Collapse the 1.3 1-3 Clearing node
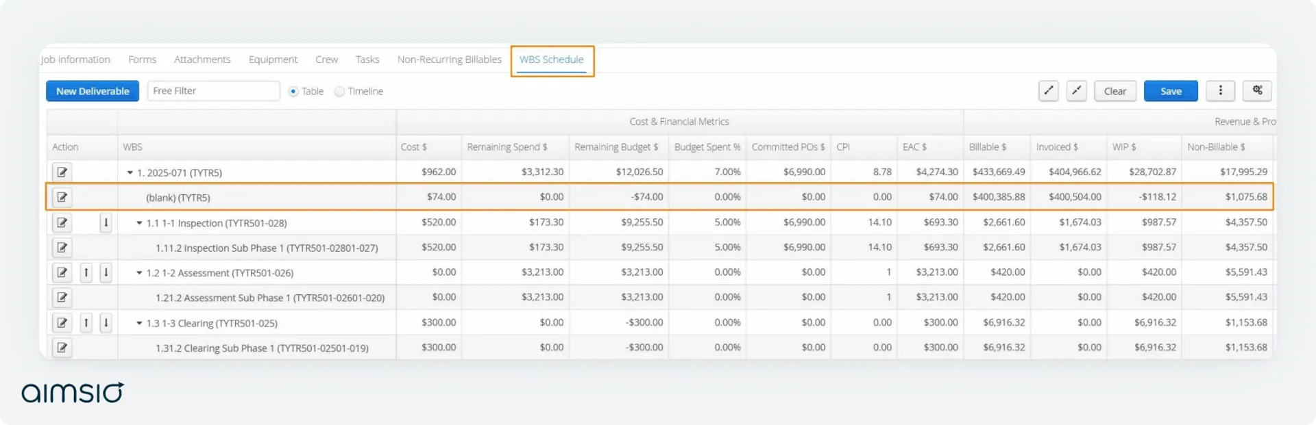1316x425 pixels. tap(139, 323)
